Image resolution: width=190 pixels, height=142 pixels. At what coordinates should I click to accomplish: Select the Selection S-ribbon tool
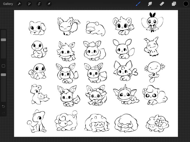pyautogui.click(x=39, y=4)
